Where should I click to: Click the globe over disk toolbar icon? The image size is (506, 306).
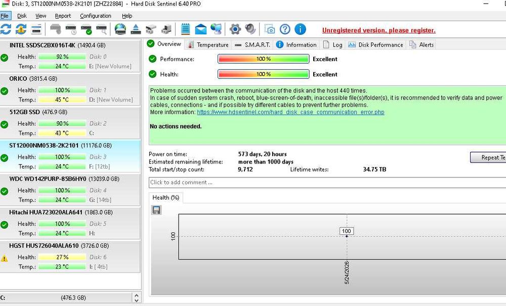tap(120, 29)
